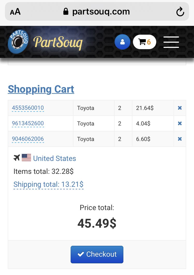Click the airplane shipping method icon
The width and height of the screenshot is (194, 275).
pyautogui.click(x=17, y=158)
